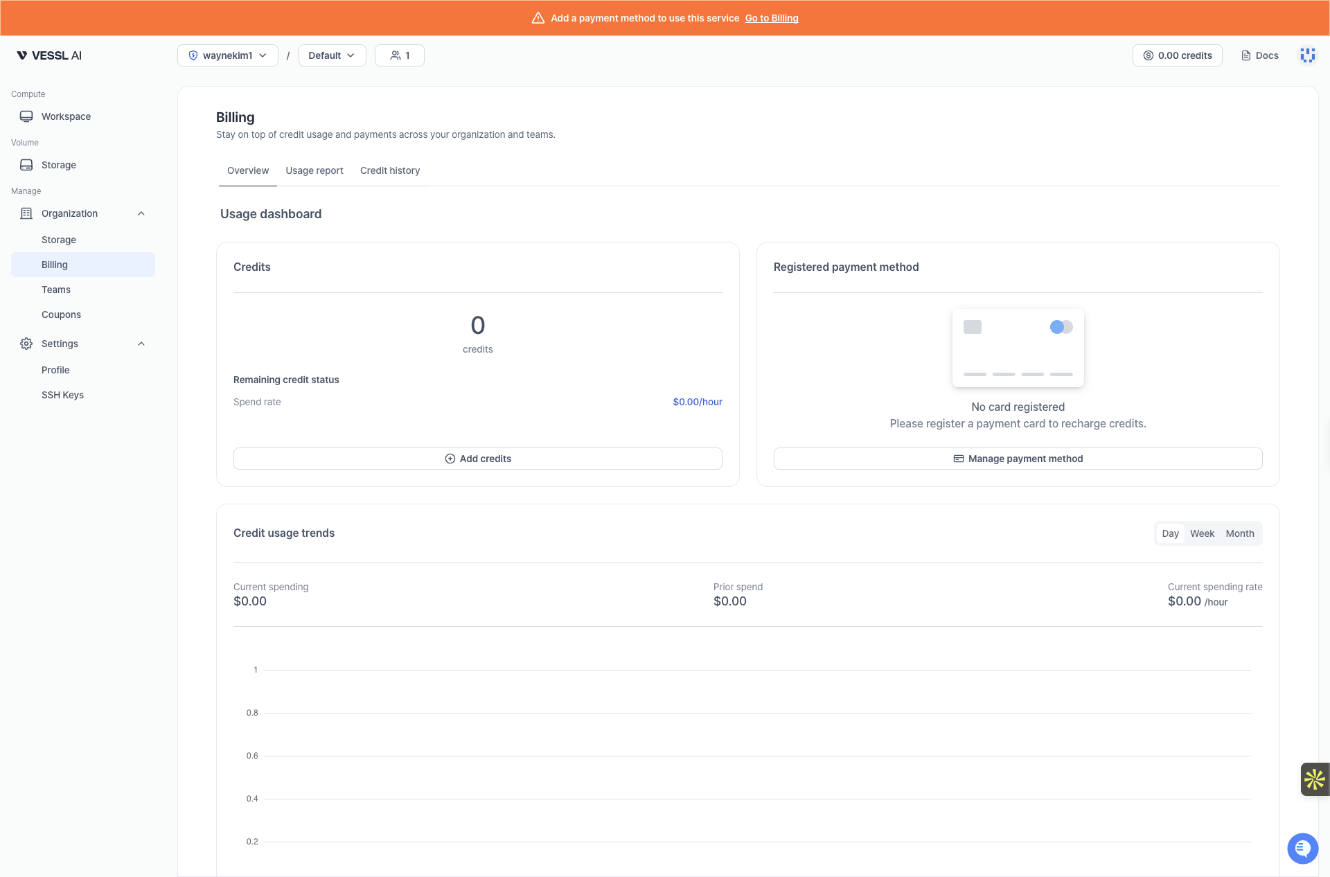The width and height of the screenshot is (1330, 877).
Task: Follow the Go to Billing link in banner
Action: point(772,18)
